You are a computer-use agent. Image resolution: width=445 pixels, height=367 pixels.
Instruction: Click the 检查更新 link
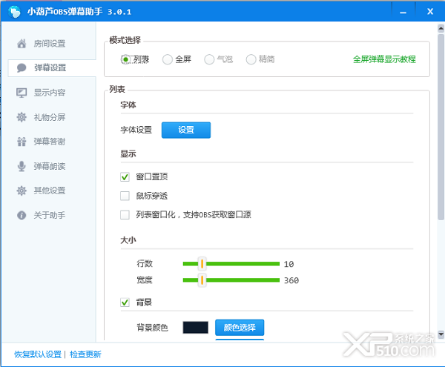(85, 354)
